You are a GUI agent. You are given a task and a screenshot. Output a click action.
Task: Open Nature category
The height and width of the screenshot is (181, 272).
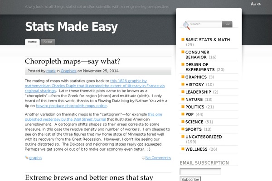[x=194, y=100]
